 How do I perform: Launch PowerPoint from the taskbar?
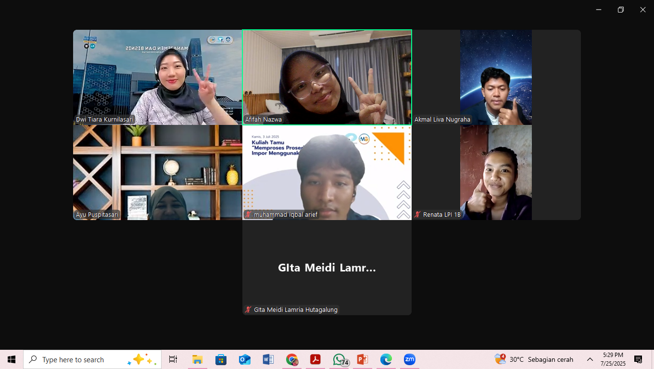click(363, 359)
